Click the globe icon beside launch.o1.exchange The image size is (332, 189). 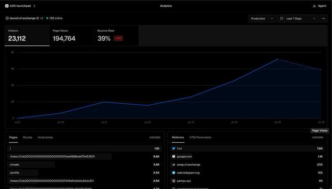[x=7, y=18]
